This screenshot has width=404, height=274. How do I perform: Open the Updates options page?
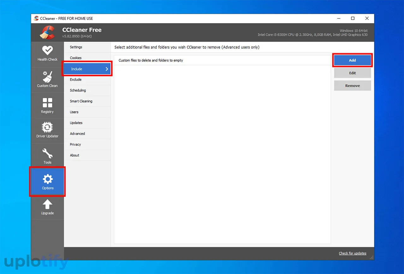(x=87, y=123)
